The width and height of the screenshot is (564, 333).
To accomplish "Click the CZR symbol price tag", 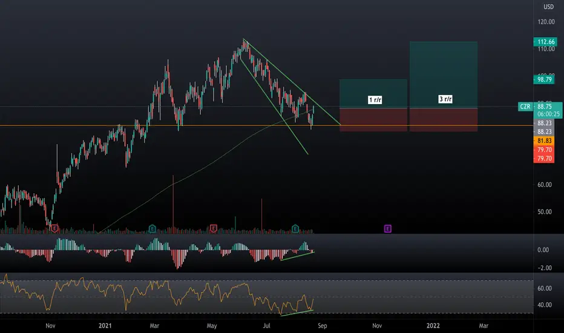I will point(525,107).
